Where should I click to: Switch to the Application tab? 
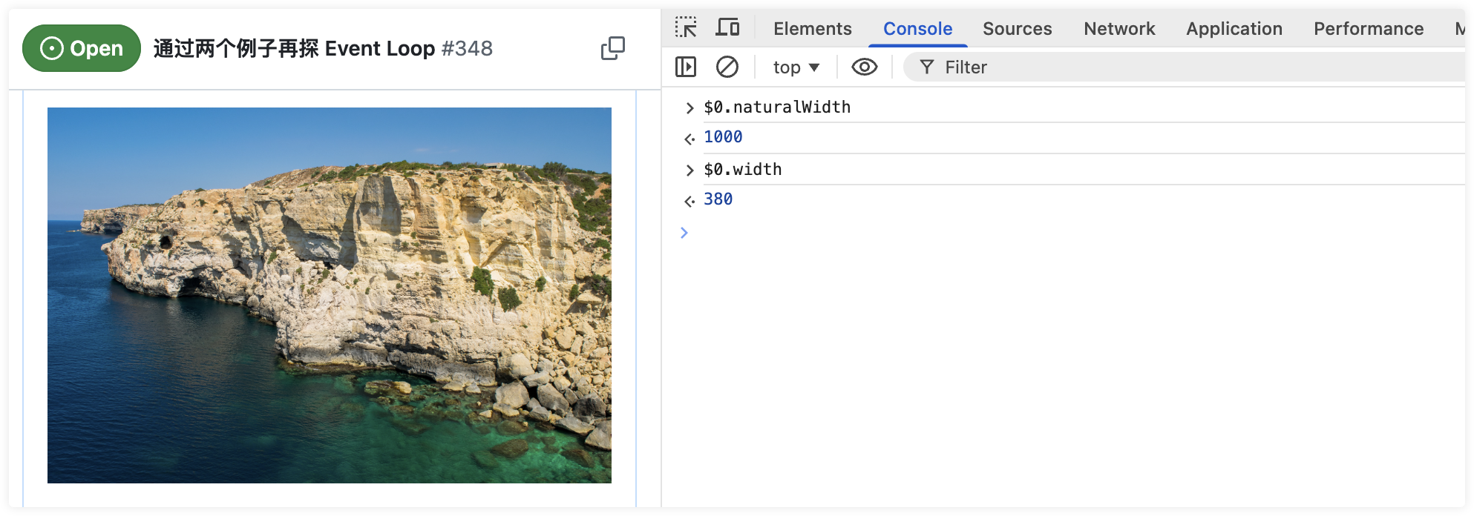click(x=1234, y=29)
